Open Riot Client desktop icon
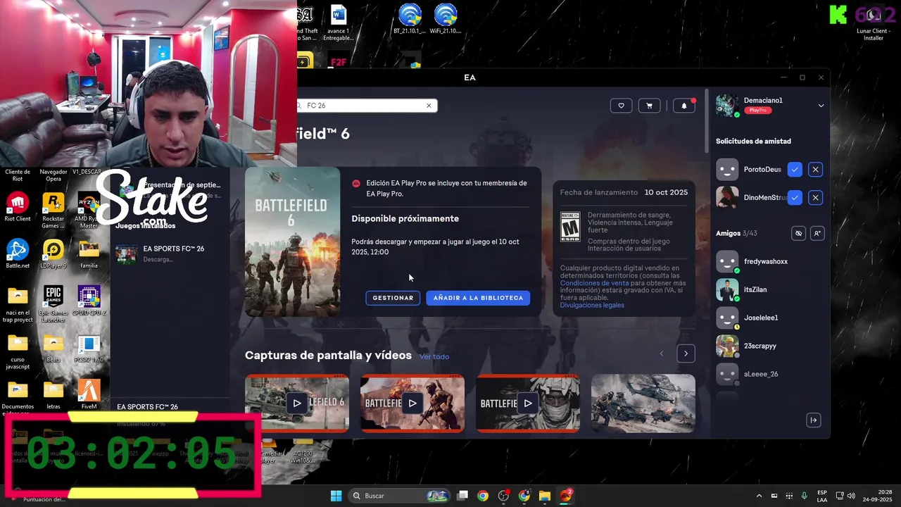This screenshot has width=901, height=507. coord(18,208)
